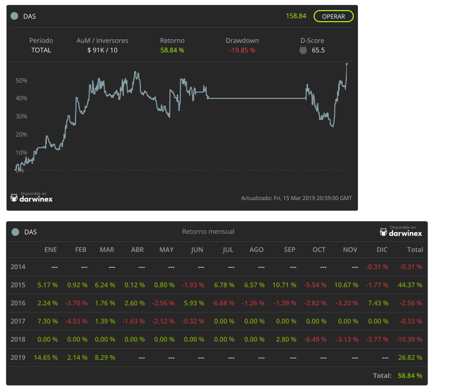Image resolution: width=453 pixels, height=389 pixels.
Task: Click the -19.85 % Drawdown value
Action: coord(242,50)
